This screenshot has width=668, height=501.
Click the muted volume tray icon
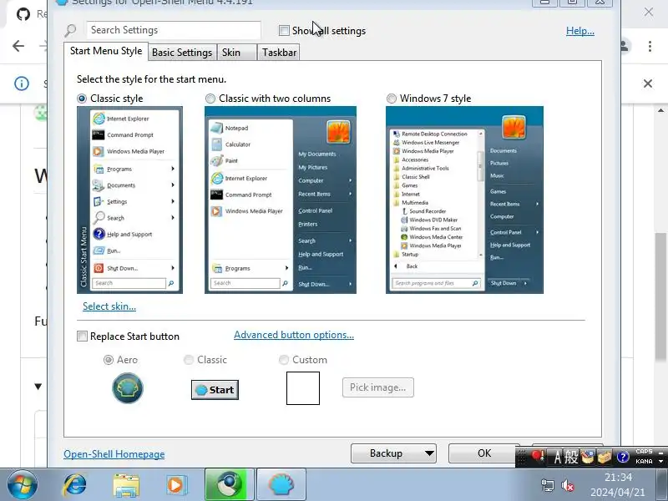coord(568,485)
